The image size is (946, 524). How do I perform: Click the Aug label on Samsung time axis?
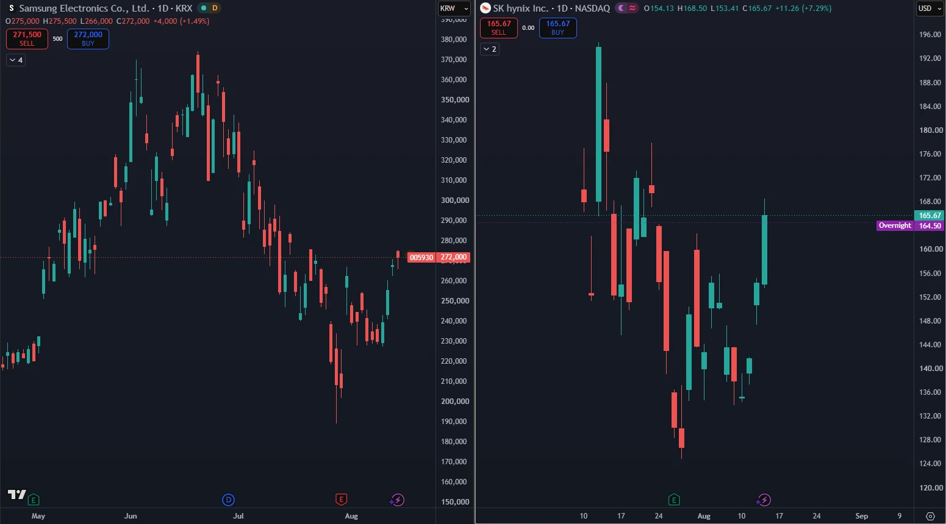point(351,516)
